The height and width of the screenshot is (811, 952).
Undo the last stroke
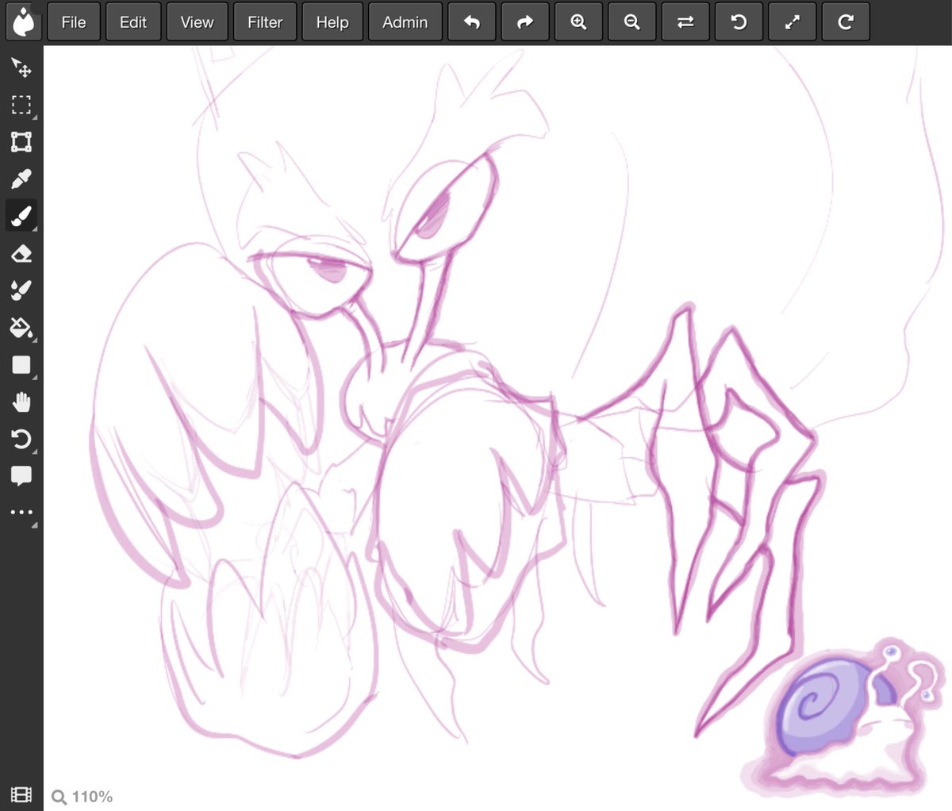pos(472,22)
